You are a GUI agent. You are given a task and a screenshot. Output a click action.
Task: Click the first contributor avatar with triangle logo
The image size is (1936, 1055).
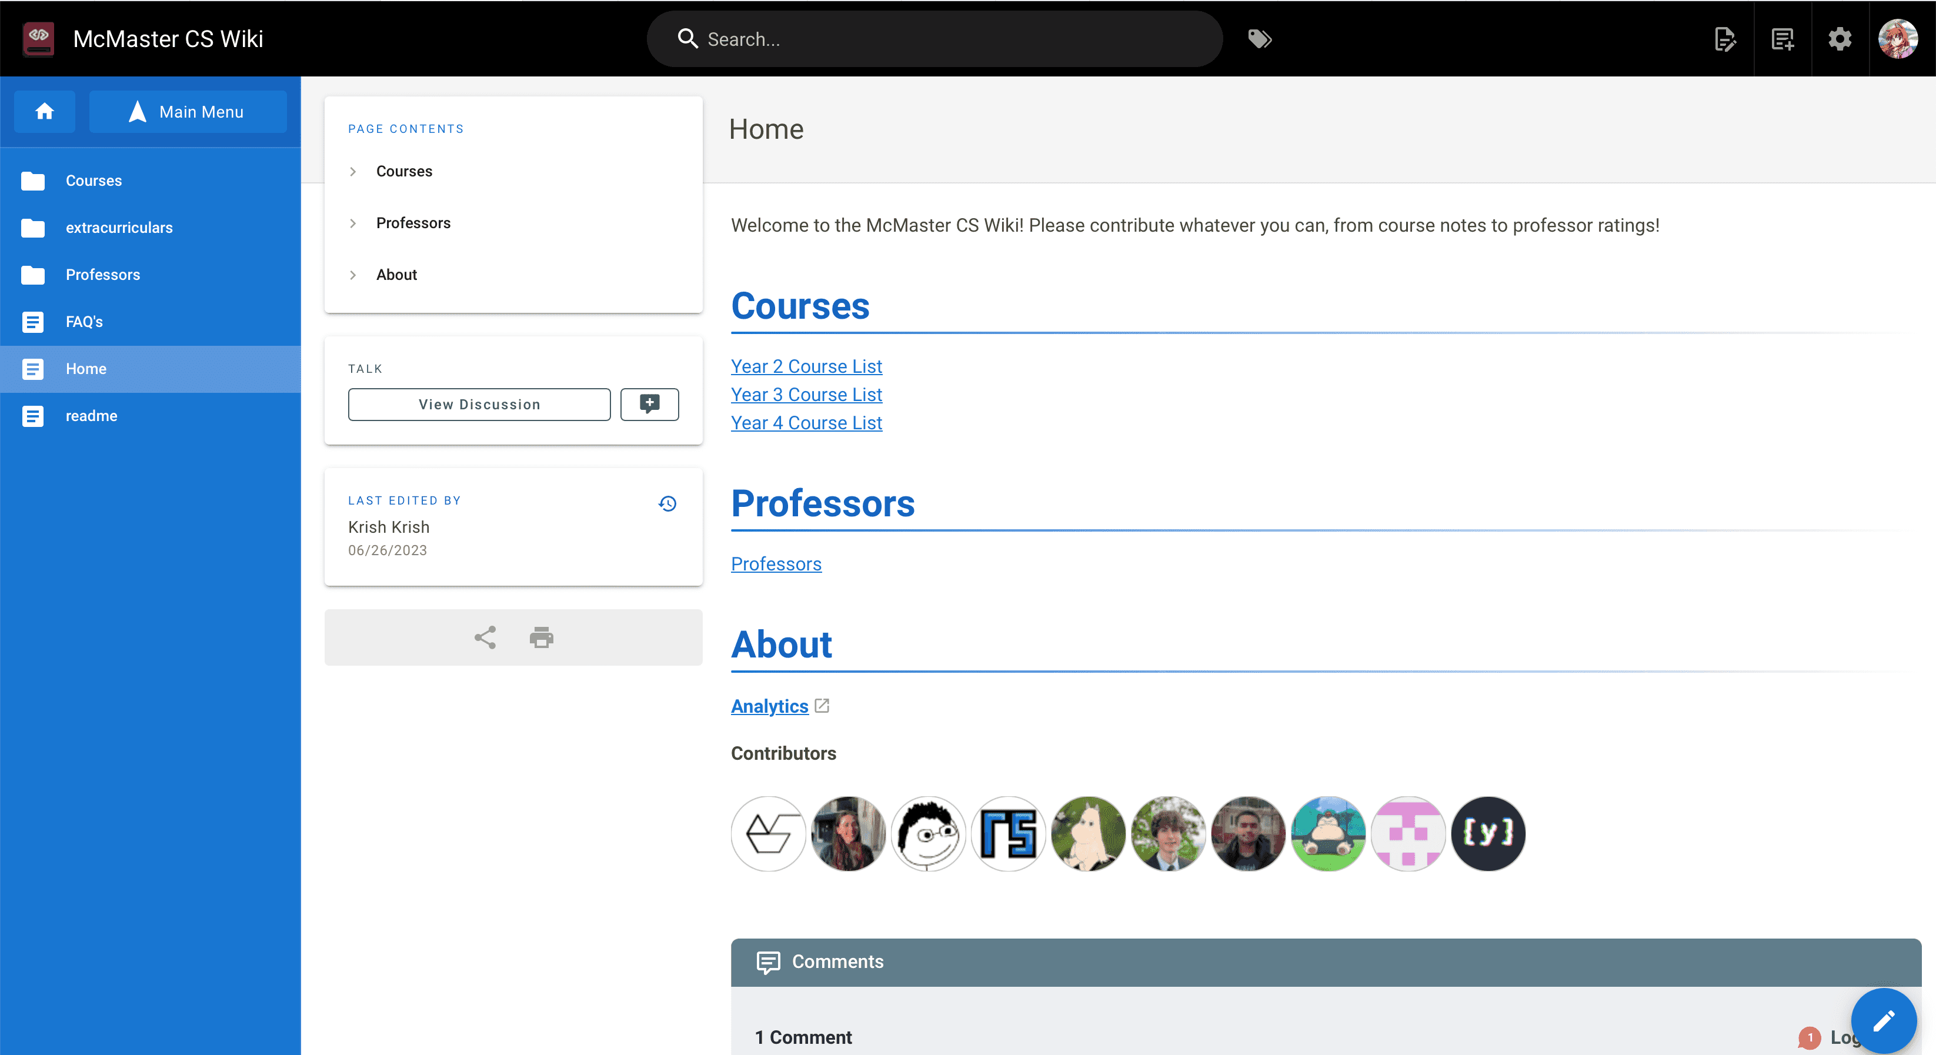click(768, 834)
